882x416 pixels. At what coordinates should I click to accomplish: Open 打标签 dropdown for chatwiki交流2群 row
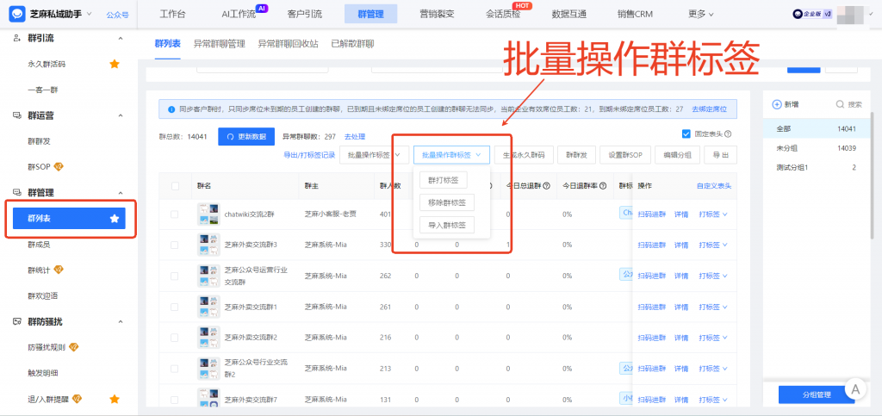pyautogui.click(x=713, y=214)
